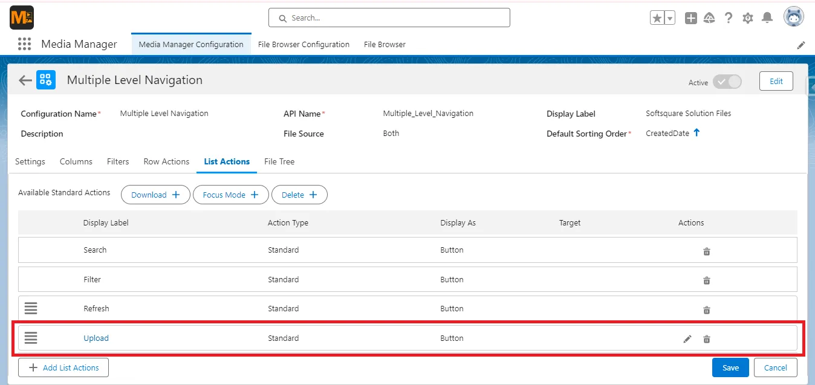Click inside the Search box

pos(389,18)
